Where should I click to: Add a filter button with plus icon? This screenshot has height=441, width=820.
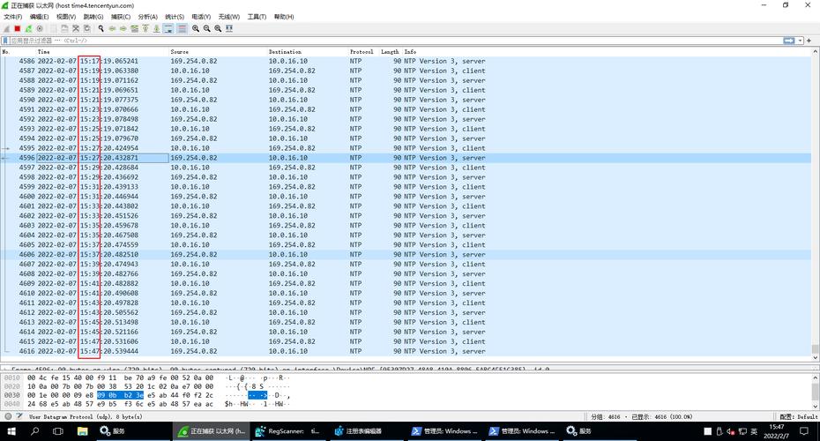(x=809, y=41)
